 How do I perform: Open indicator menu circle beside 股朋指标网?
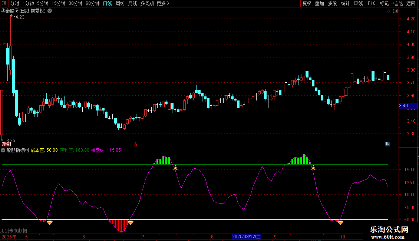3,151
